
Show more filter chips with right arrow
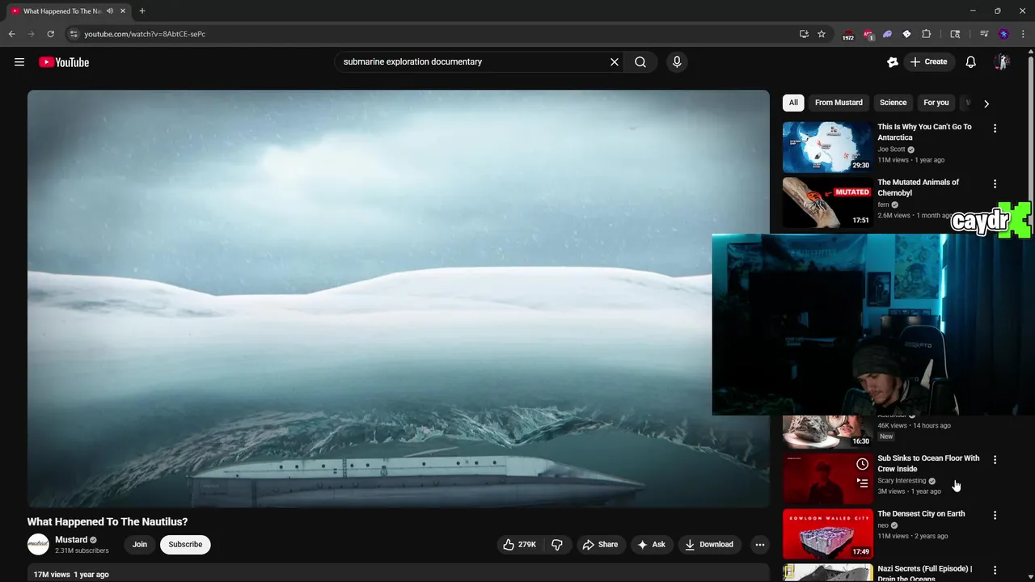[x=986, y=103]
